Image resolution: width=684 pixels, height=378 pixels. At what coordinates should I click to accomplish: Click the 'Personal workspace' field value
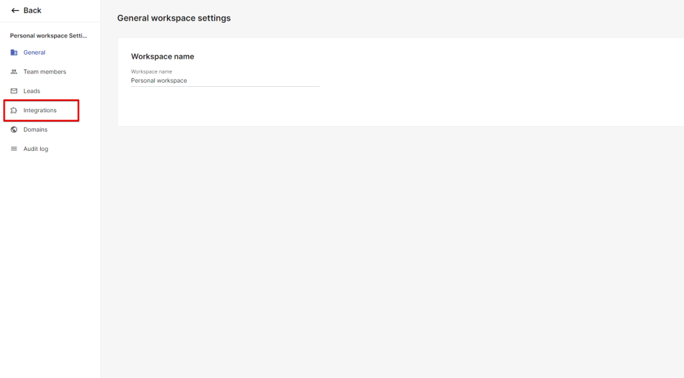[x=159, y=81]
